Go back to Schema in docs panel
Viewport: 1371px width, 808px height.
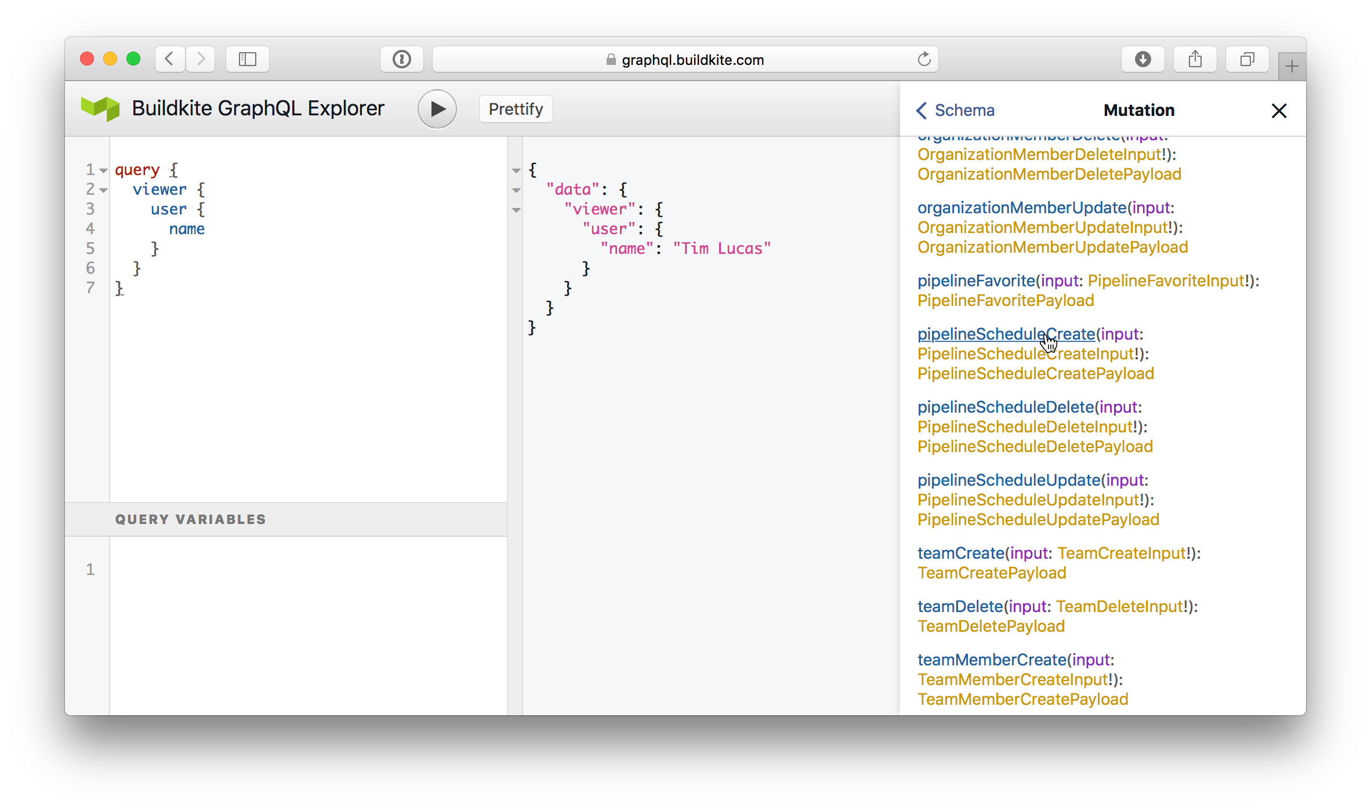(x=955, y=110)
